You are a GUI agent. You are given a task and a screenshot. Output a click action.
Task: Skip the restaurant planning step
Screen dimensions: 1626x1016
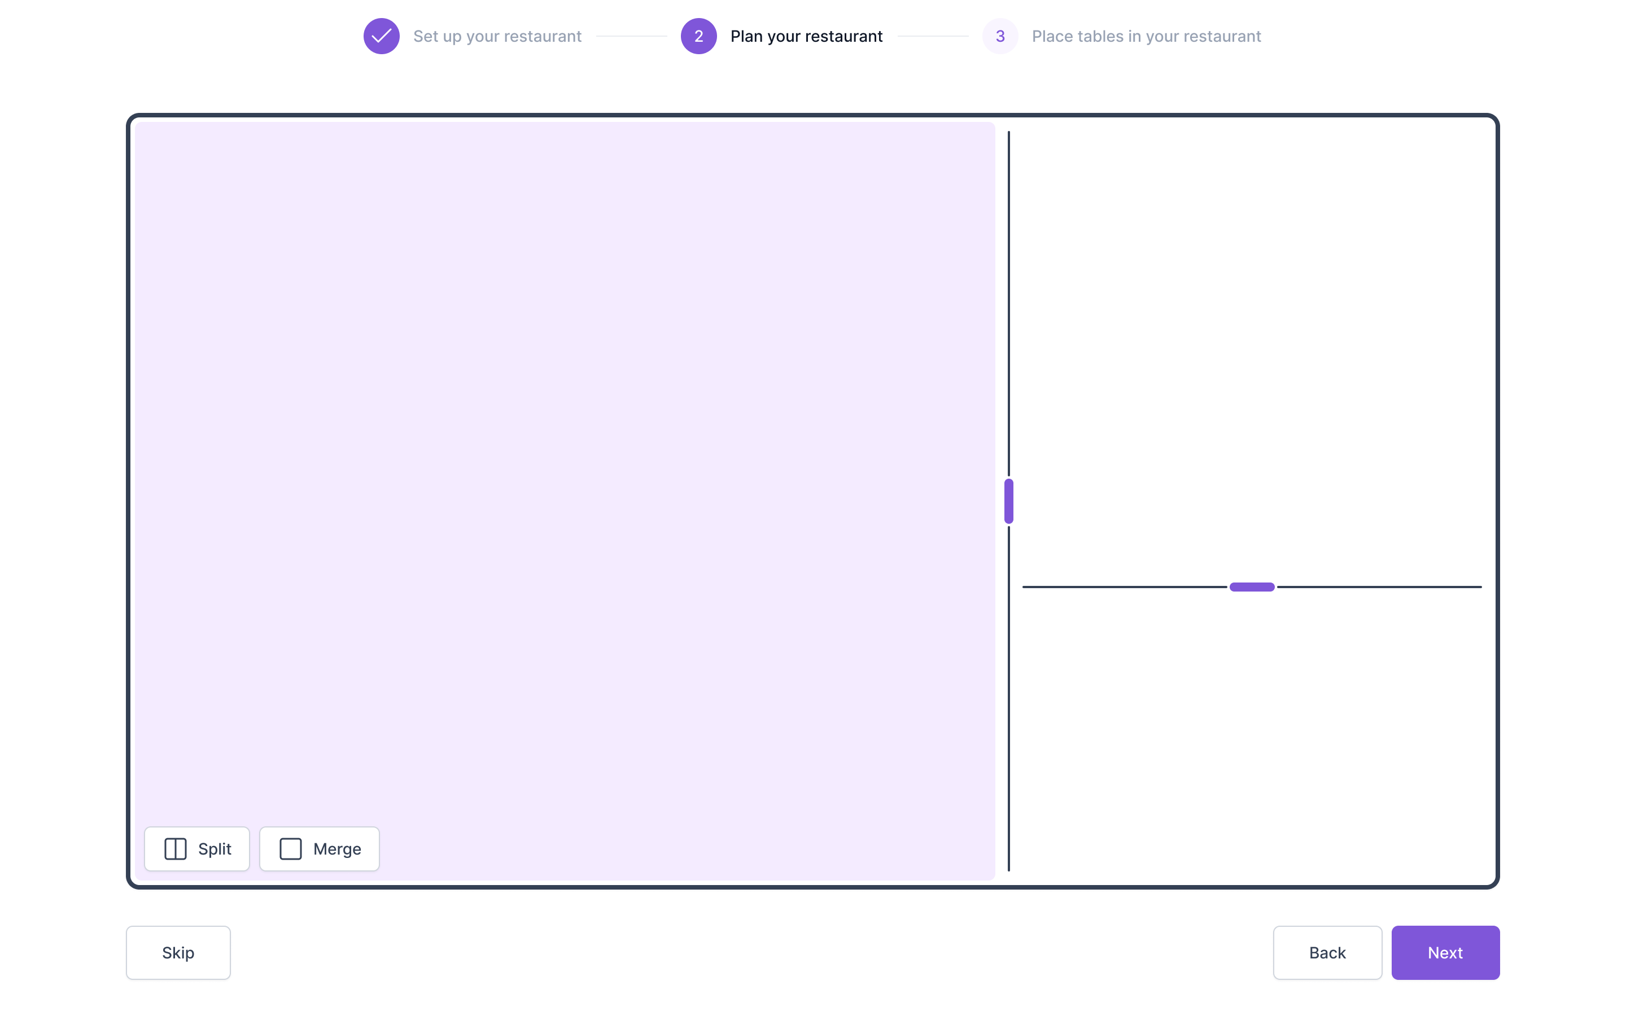[x=178, y=952]
